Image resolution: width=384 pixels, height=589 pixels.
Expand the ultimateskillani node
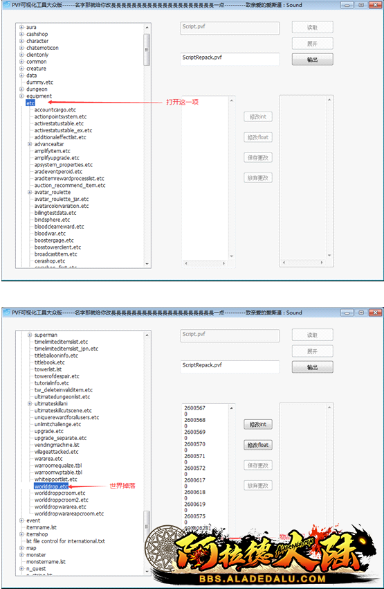30,404
